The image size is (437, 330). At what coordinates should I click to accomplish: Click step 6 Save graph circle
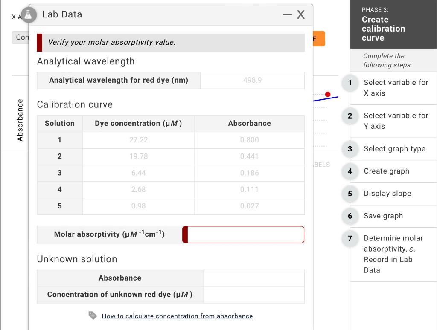(350, 216)
